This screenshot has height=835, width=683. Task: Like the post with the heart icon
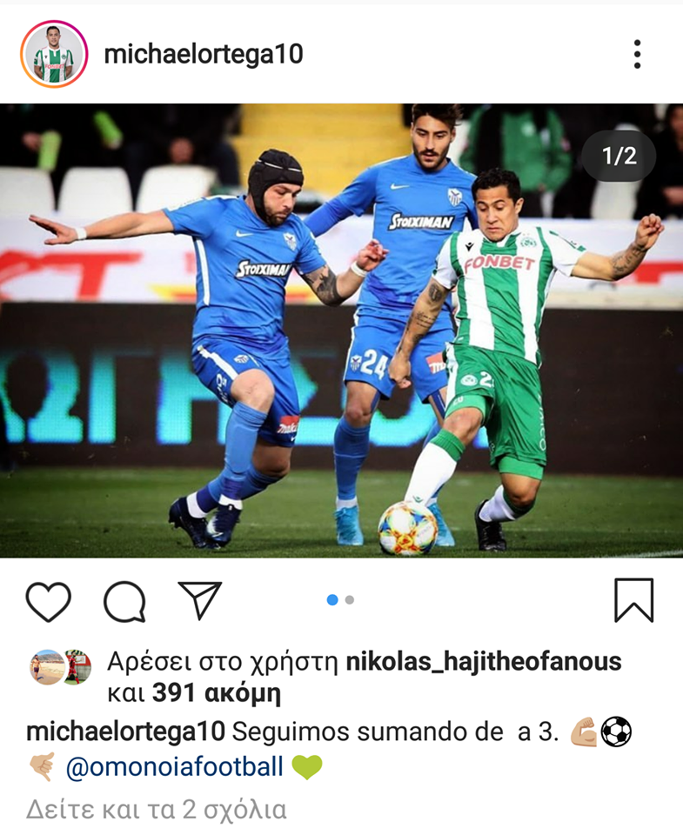[x=48, y=601]
